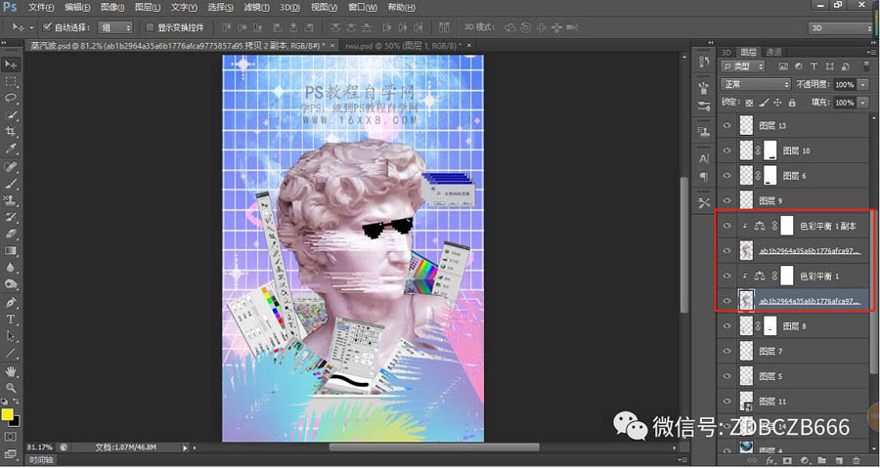Expand the 不透明度 opacity dropdown arrow
880x468 pixels.
(862, 85)
